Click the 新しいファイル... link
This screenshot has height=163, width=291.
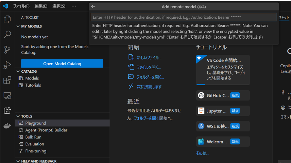pos(149,58)
